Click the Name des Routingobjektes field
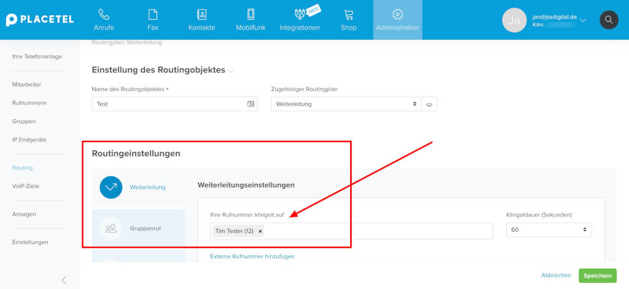The image size is (629, 289). click(x=174, y=104)
